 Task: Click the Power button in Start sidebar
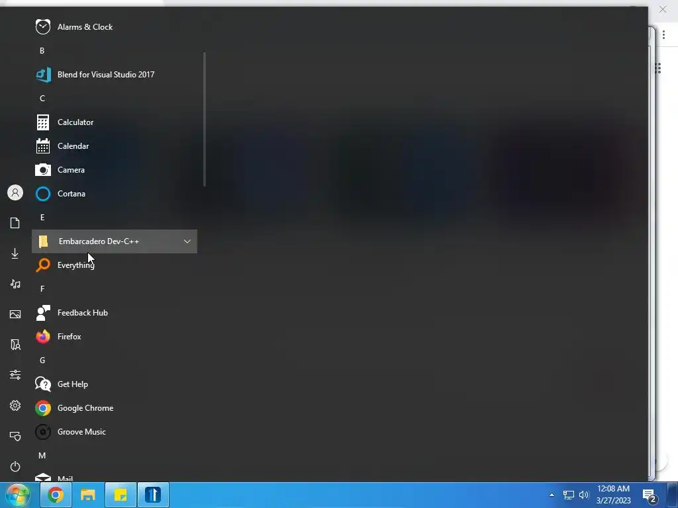[x=15, y=466]
